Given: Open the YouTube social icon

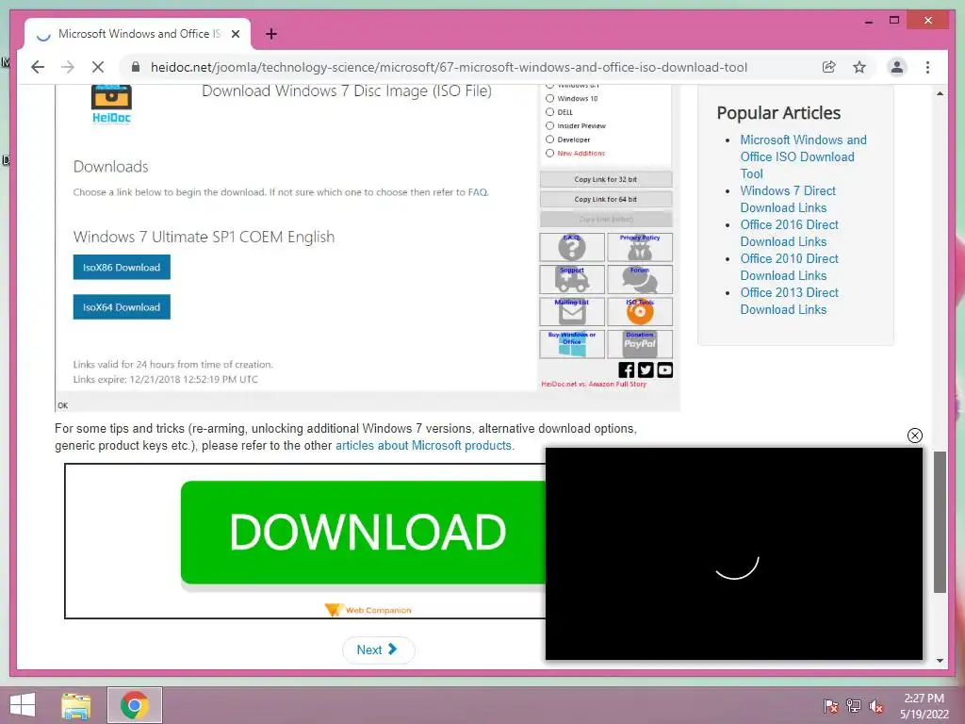Looking at the screenshot, I should click(x=664, y=370).
